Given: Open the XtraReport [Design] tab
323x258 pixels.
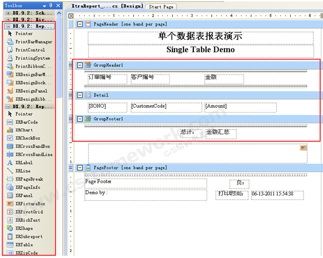Looking at the screenshot, I should [x=108, y=6].
